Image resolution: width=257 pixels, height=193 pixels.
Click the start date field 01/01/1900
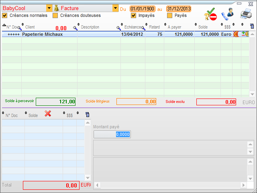(142, 8)
